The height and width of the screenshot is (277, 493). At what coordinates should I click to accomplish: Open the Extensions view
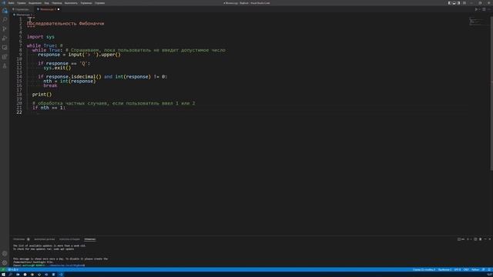pos(5,57)
